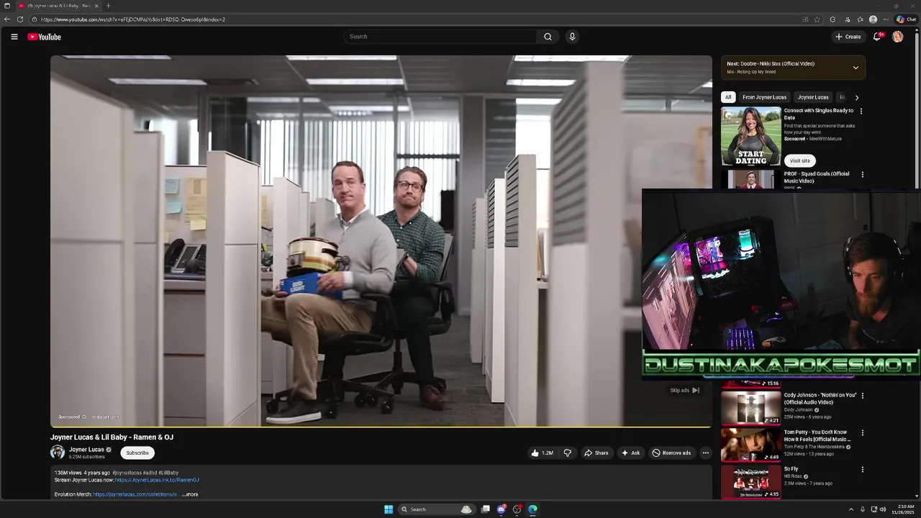Open the YouTube hamburger guide menu
The height and width of the screenshot is (518, 921).
coord(14,37)
